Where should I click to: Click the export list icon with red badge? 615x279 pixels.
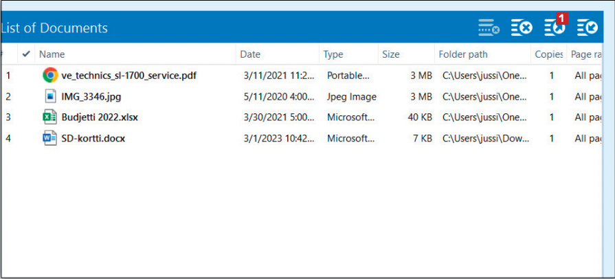click(555, 27)
